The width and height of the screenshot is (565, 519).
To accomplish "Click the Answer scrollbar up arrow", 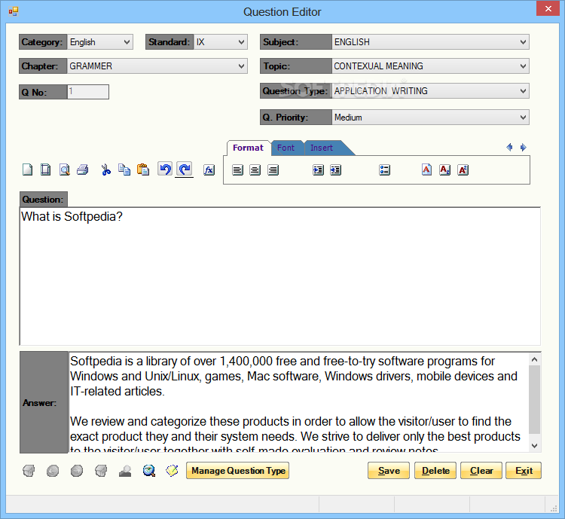I will 535,359.
